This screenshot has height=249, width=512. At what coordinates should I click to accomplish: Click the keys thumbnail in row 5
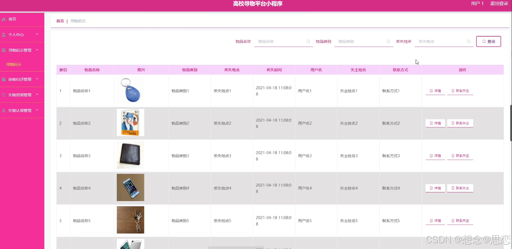(x=130, y=220)
